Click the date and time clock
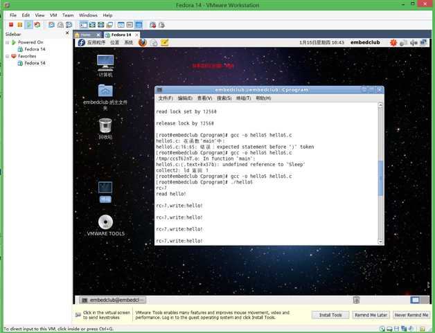Viewport: 435px width, 333px height. pos(321,42)
